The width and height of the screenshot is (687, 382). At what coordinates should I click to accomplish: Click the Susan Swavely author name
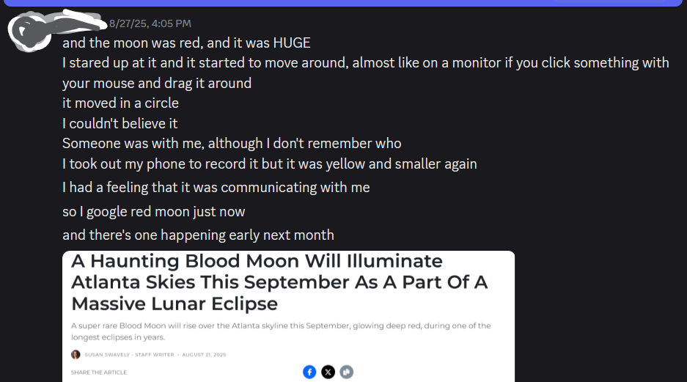click(107, 355)
